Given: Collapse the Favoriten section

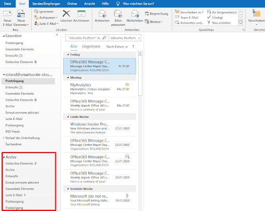Looking at the screenshot, I should tap(4, 36).
